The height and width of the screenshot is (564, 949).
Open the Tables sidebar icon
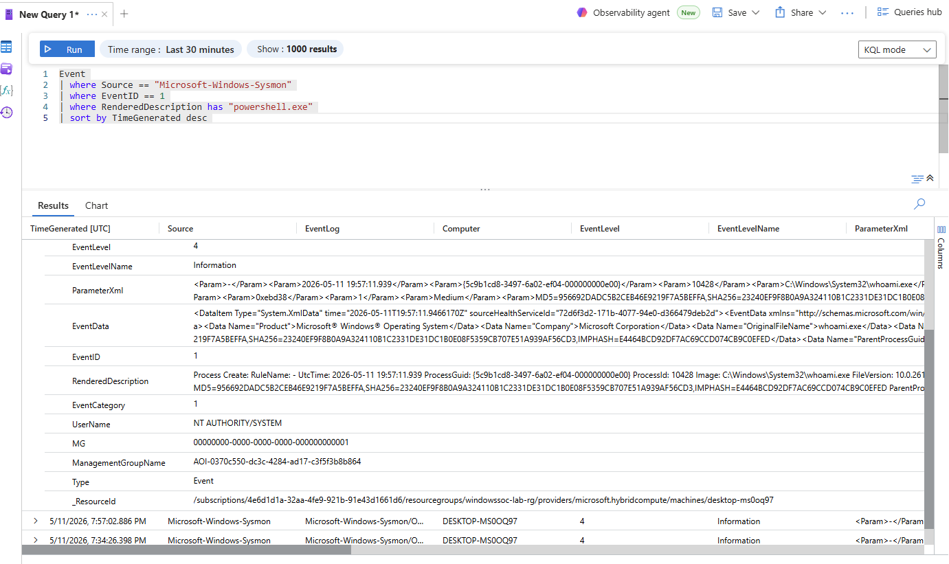[6, 47]
